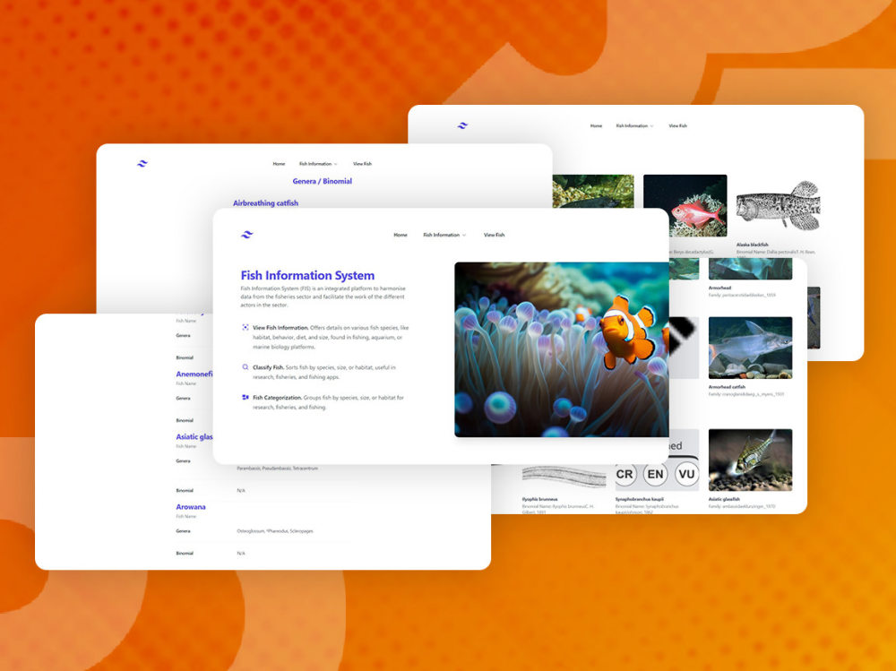Click wave logo in rear fish gallery window
Viewport: 896px width, 671px height.
click(462, 125)
